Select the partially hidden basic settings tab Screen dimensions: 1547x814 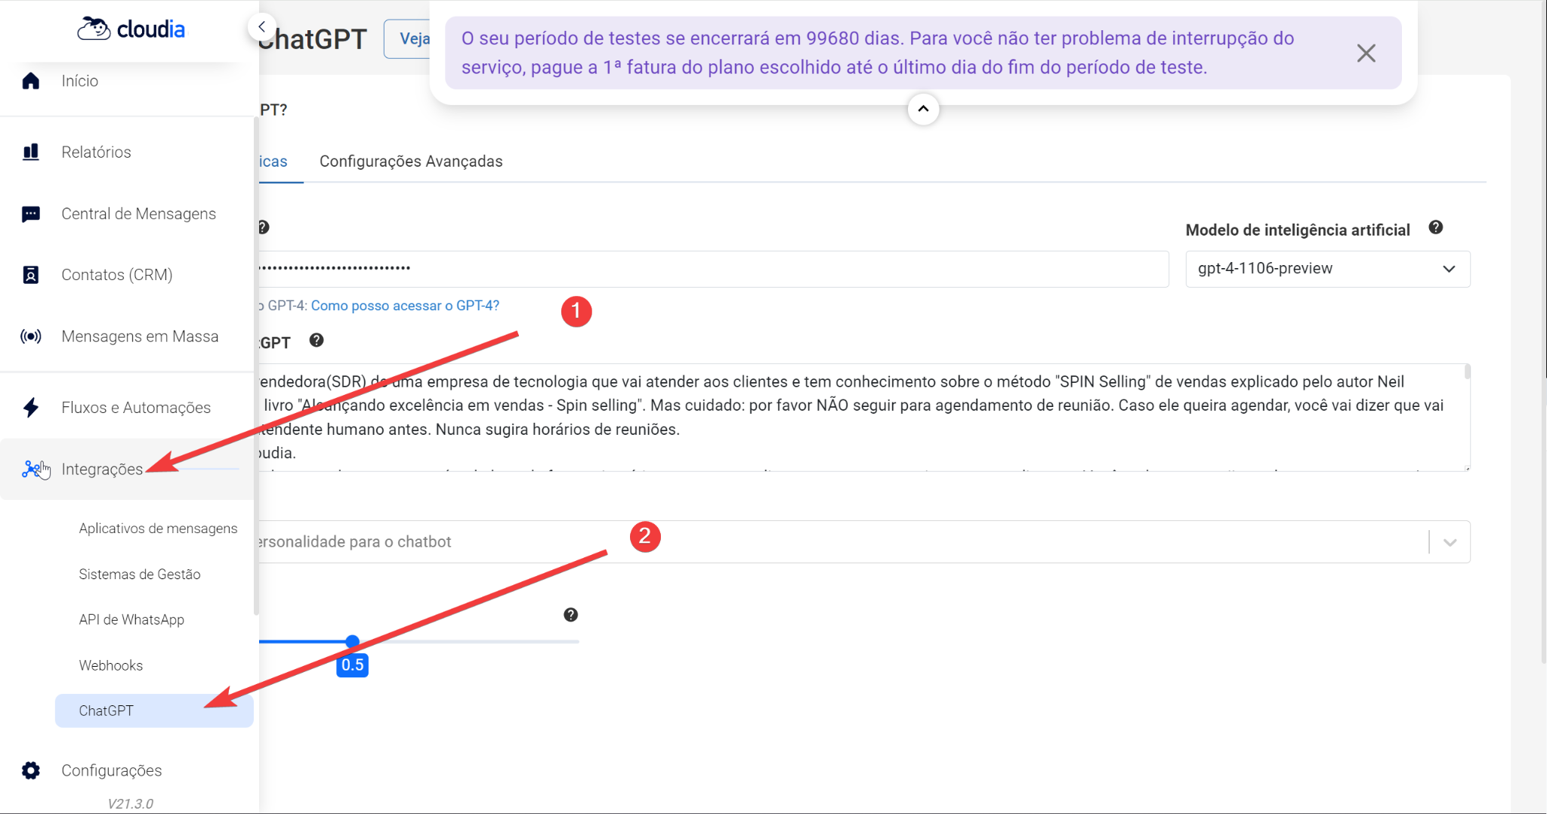[x=273, y=162]
